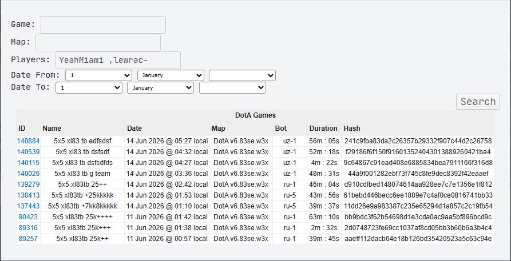Click hash starting 241c9fba83da
Image resolution: width=511 pixels, height=261 pixels.
coord(418,141)
